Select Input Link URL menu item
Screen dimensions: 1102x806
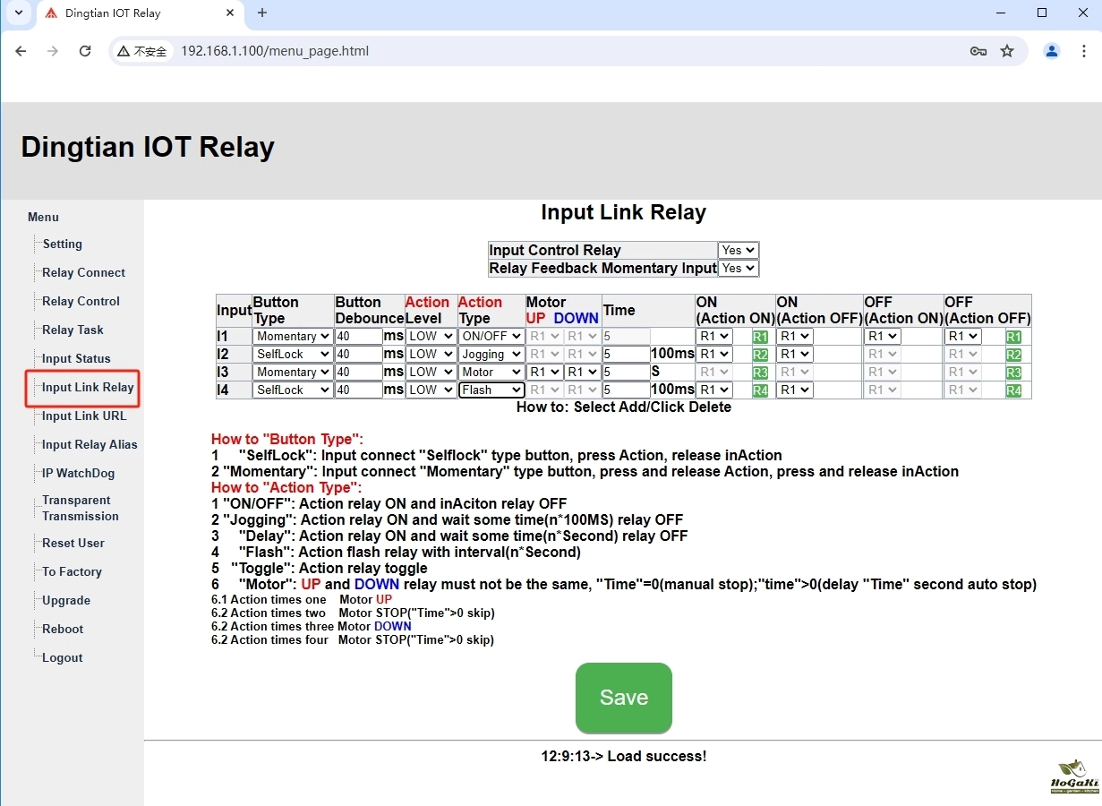84,416
